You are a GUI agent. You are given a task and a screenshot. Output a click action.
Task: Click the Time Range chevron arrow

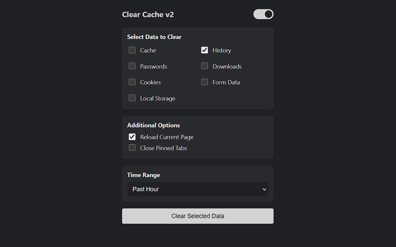265,189
